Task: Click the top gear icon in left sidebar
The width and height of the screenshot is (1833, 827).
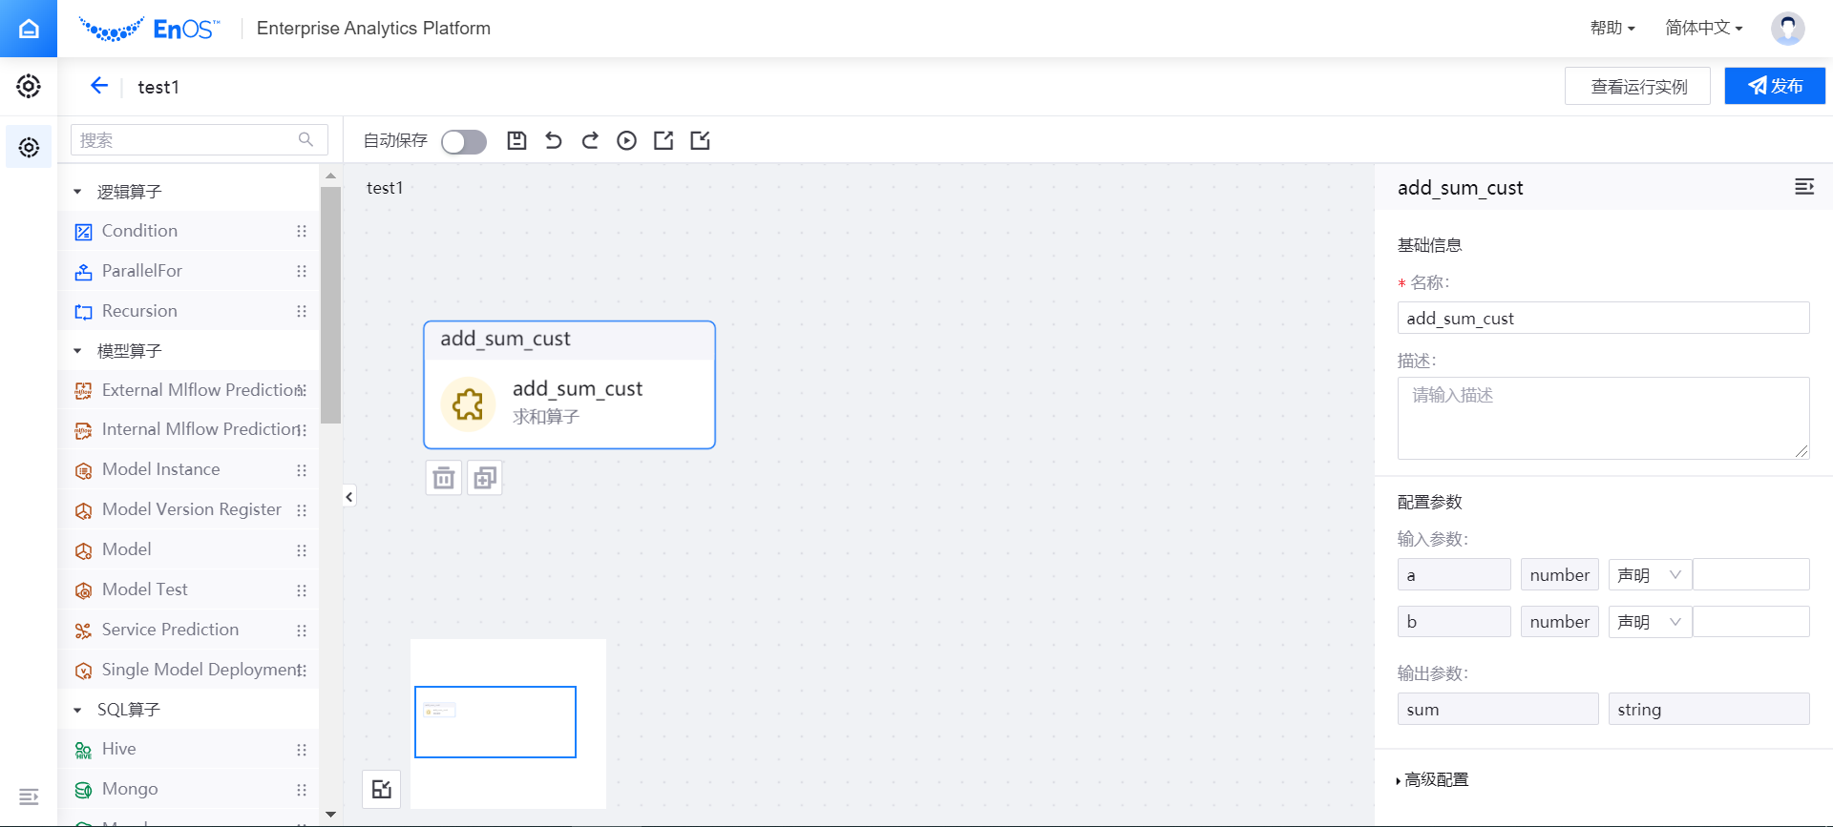Action: (x=29, y=86)
